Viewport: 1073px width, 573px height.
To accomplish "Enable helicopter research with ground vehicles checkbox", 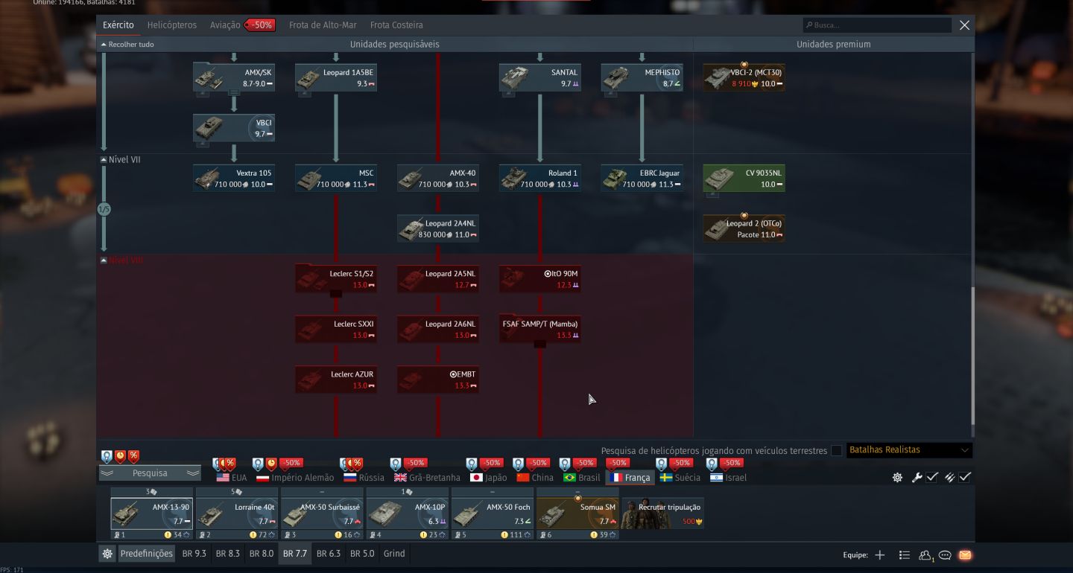I will pyautogui.click(x=836, y=450).
